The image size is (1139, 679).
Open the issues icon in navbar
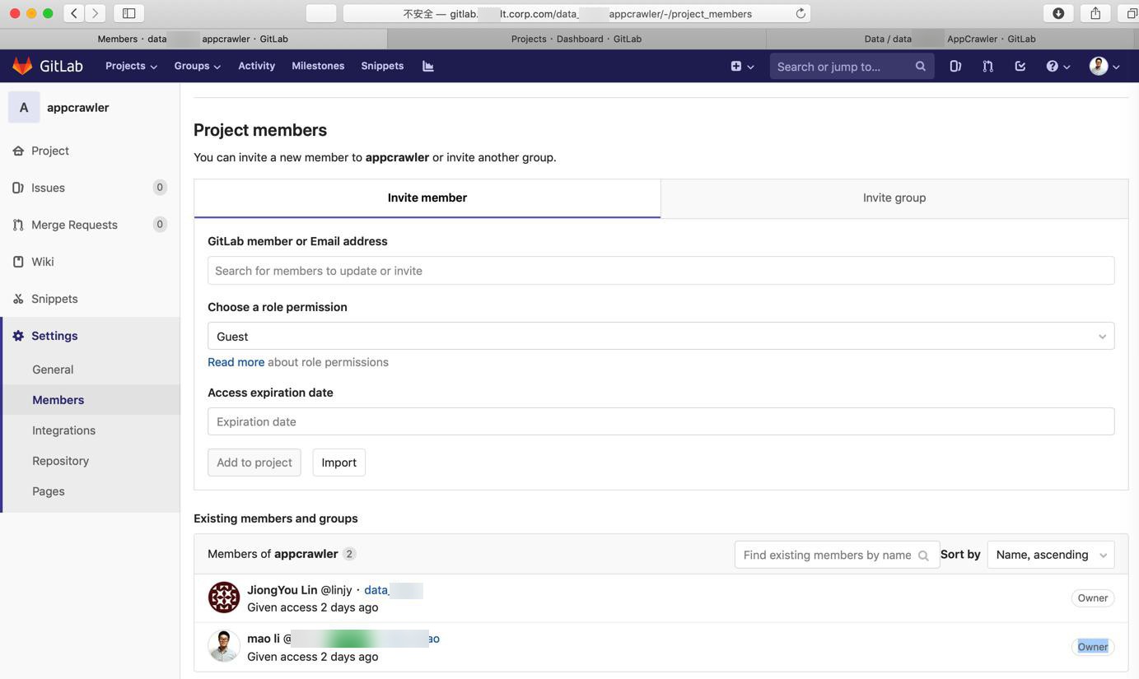pyautogui.click(x=955, y=66)
